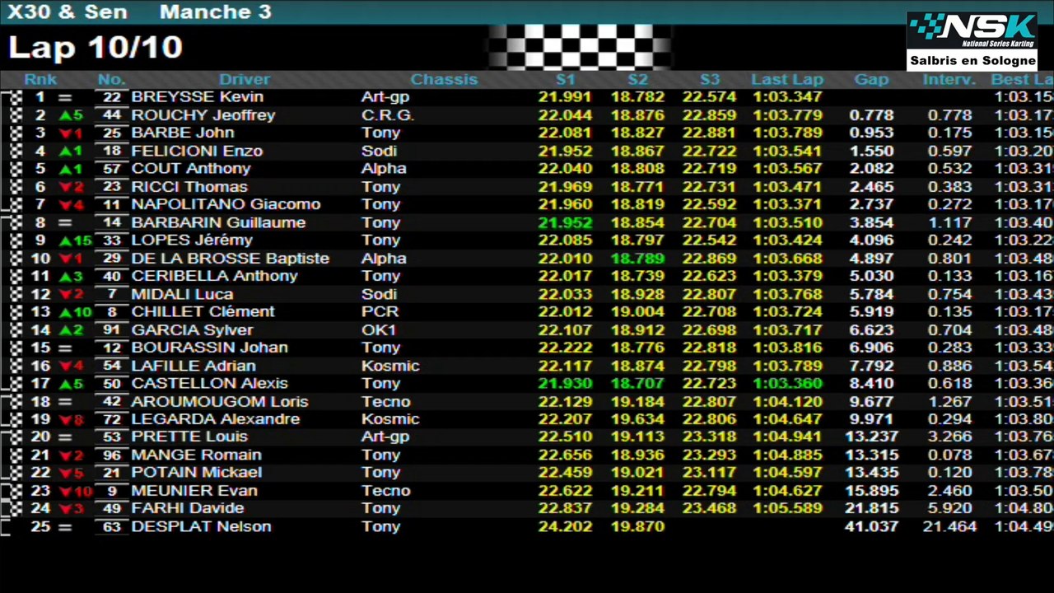Select driver GARCIA Sylver
This screenshot has width=1054, height=593.
pos(192,330)
